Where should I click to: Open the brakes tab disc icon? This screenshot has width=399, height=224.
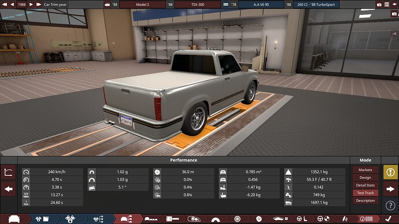[259, 219]
